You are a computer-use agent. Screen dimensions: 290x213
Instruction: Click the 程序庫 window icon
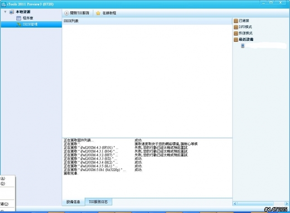[19, 18]
